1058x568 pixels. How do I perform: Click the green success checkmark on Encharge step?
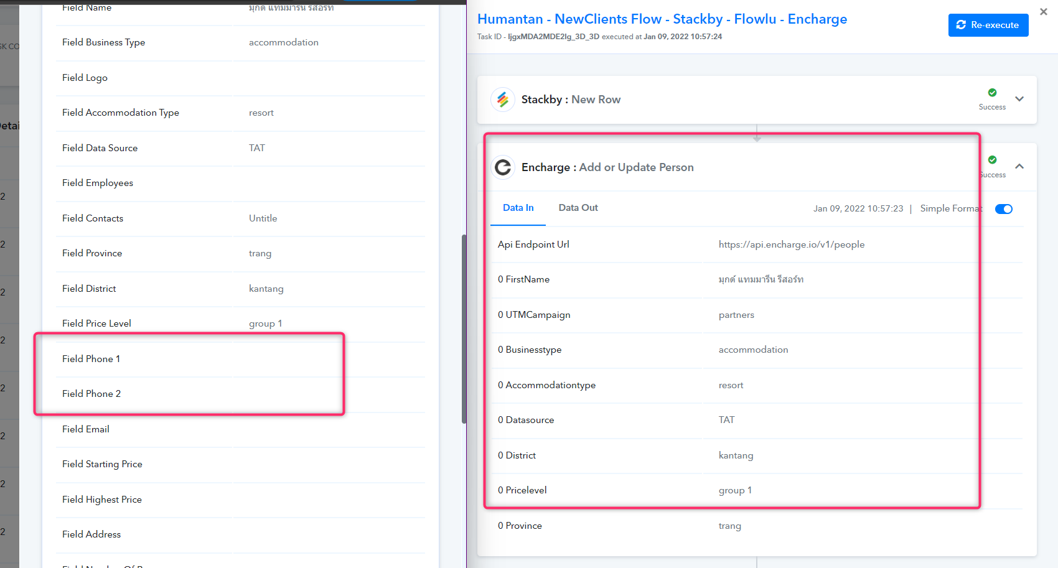[992, 160]
